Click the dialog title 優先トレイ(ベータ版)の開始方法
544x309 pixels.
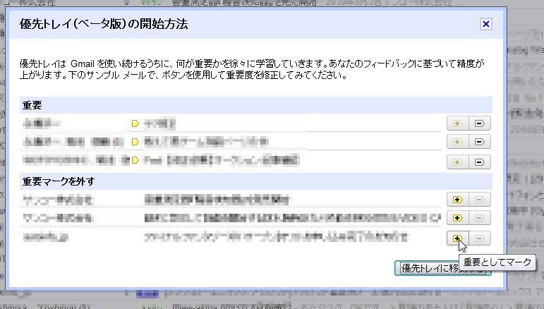pyautogui.click(x=104, y=24)
